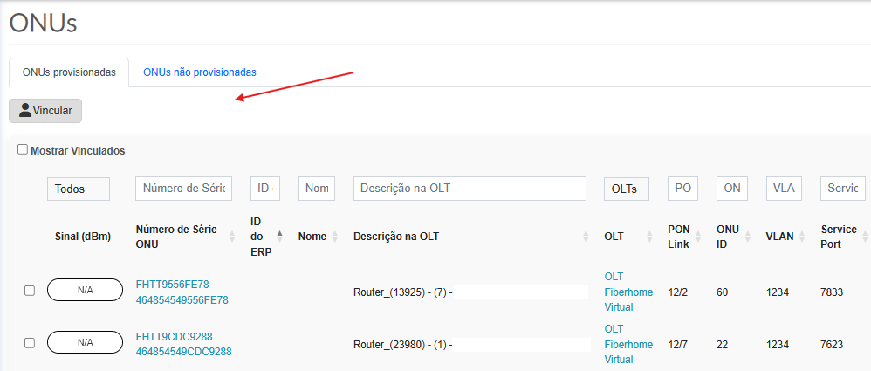The width and height of the screenshot is (871, 371).
Task: Open OLT Fiberhome Virtual link in first row
Action: coord(628,292)
